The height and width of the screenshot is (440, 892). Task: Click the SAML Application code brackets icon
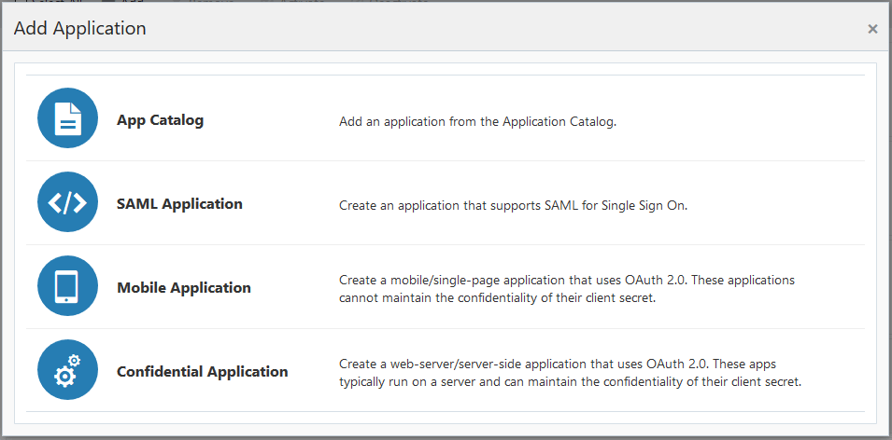(67, 203)
